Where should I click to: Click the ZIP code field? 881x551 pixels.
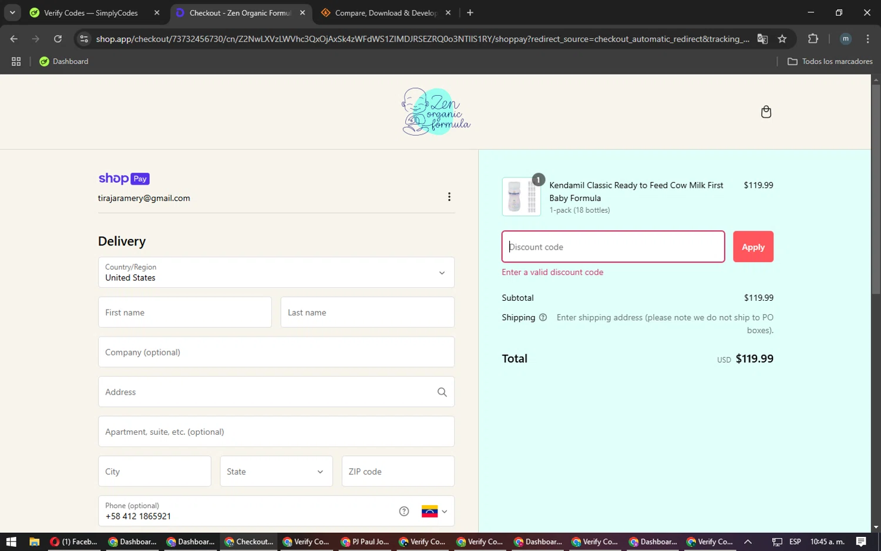pos(398,471)
